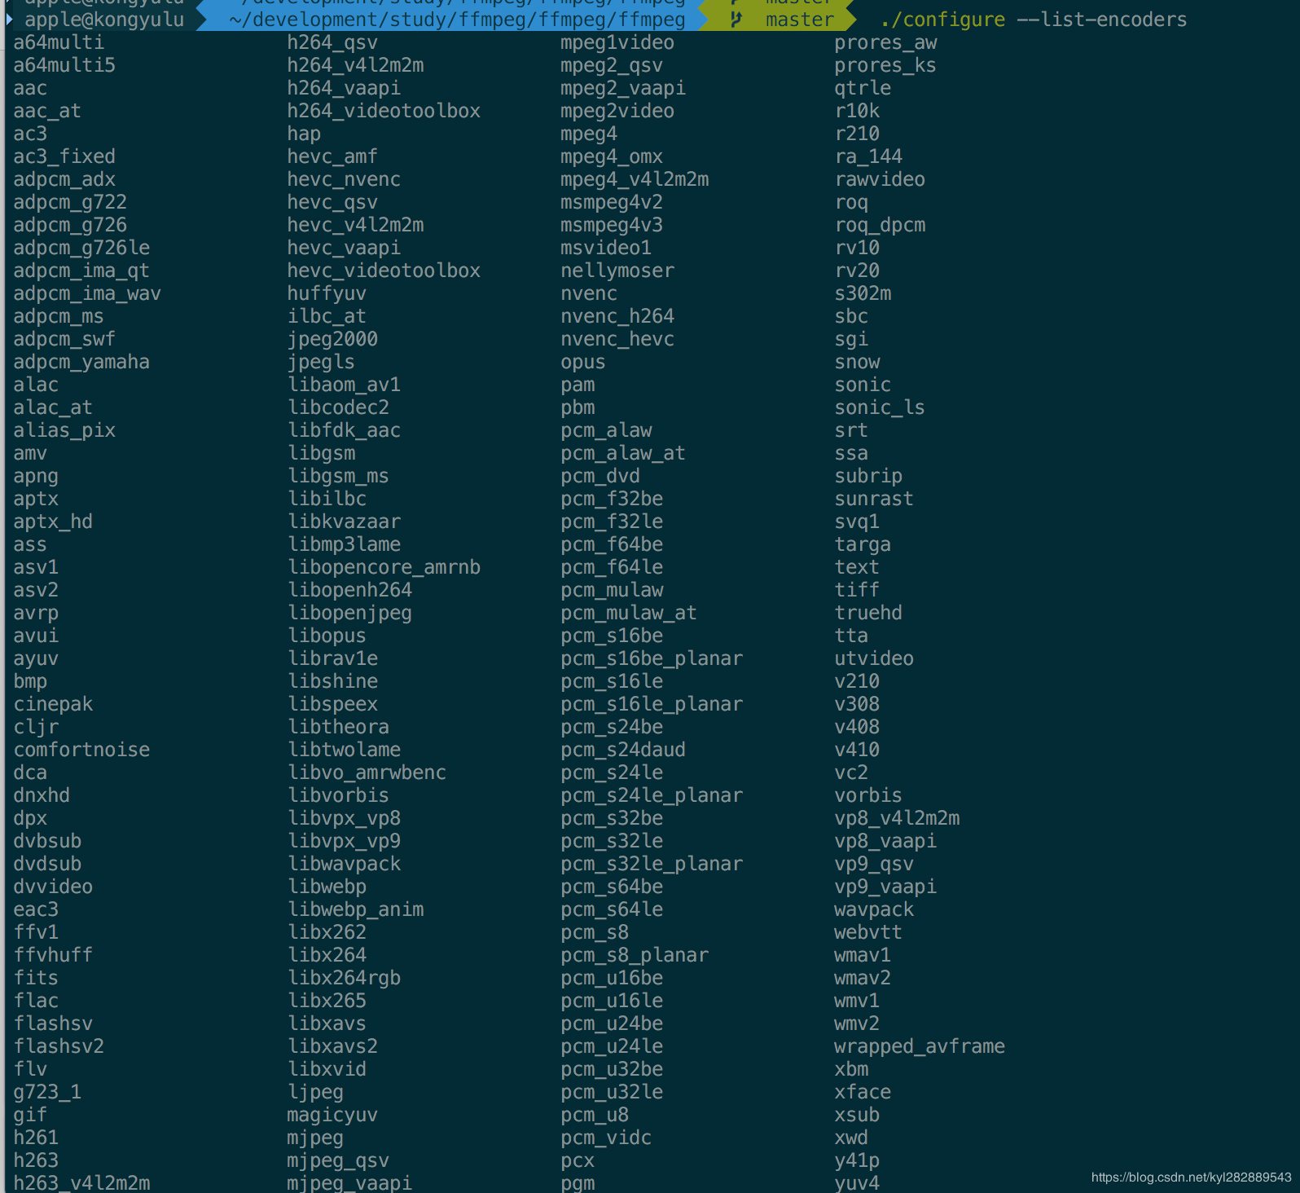
Task: Click the 'pcm_alaw_at' encoder entry
Action: click(x=623, y=453)
